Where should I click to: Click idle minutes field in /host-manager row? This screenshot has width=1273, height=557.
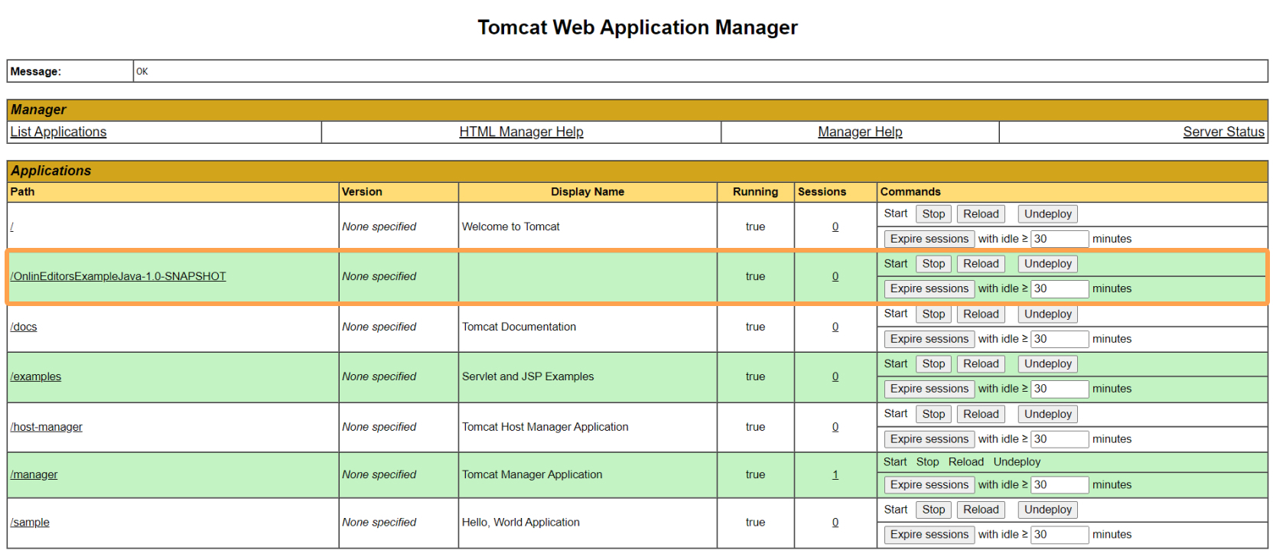click(x=1060, y=439)
